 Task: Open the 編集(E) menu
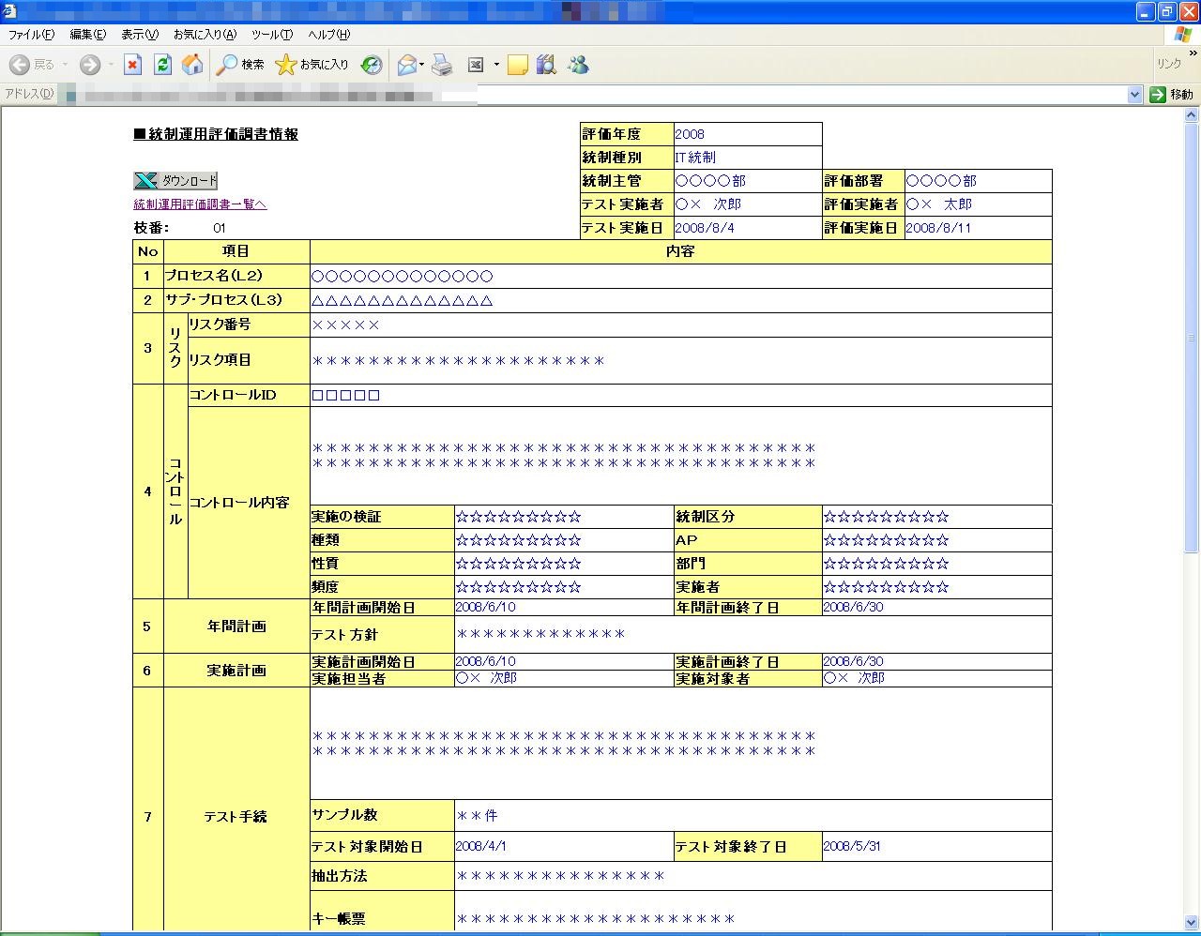88,35
